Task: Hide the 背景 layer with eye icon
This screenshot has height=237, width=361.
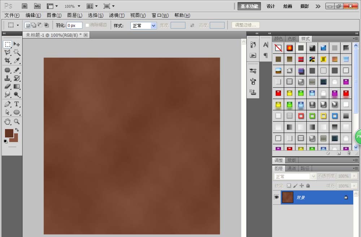Action: (x=277, y=197)
